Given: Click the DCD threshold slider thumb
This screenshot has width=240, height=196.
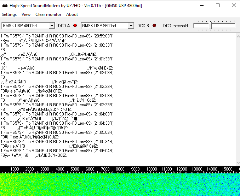Looking at the screenshot, I should [x=210, y=26].
